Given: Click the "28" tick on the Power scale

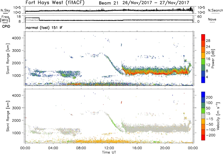Looking at the screenshot, I should (208, 41).
